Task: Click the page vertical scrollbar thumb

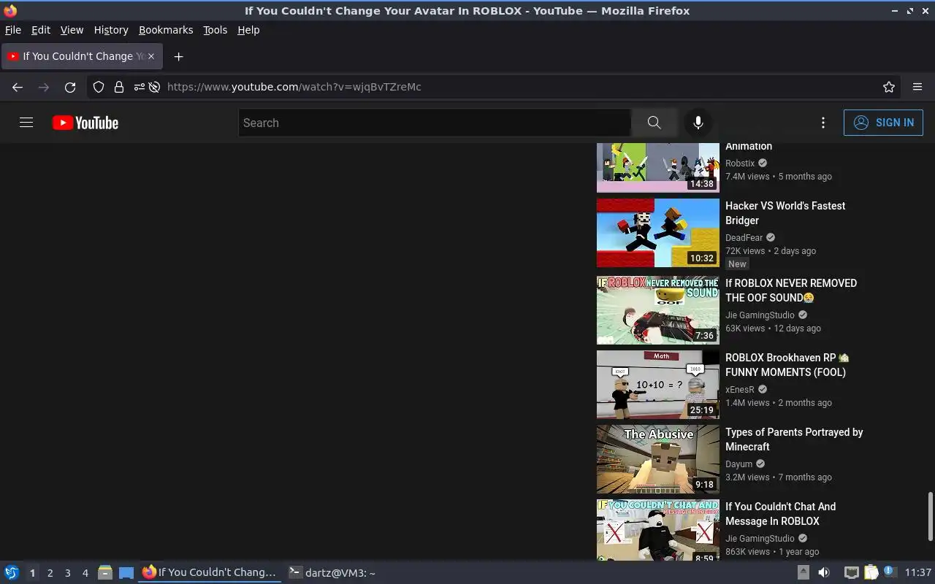Action: click(x=930, y=515)
